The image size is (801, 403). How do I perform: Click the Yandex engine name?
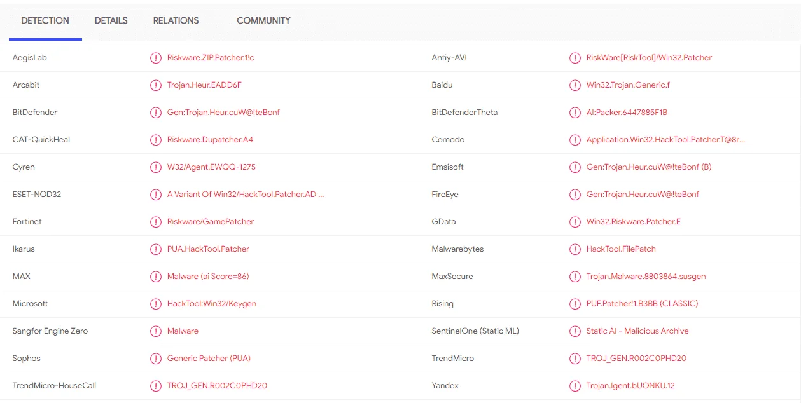pyautogui.click(x=445, y=386)
